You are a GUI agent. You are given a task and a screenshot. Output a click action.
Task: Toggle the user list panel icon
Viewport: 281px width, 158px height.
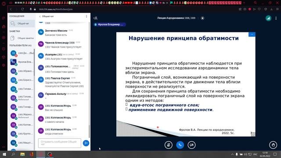96,18
